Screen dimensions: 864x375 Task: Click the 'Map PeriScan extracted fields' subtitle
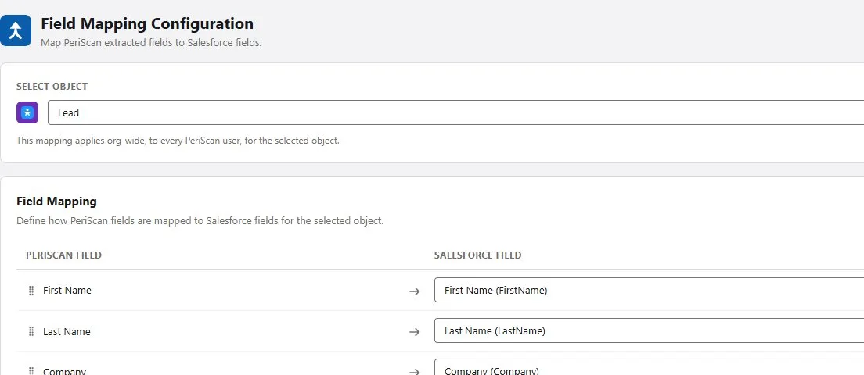(x=151, y=42)
